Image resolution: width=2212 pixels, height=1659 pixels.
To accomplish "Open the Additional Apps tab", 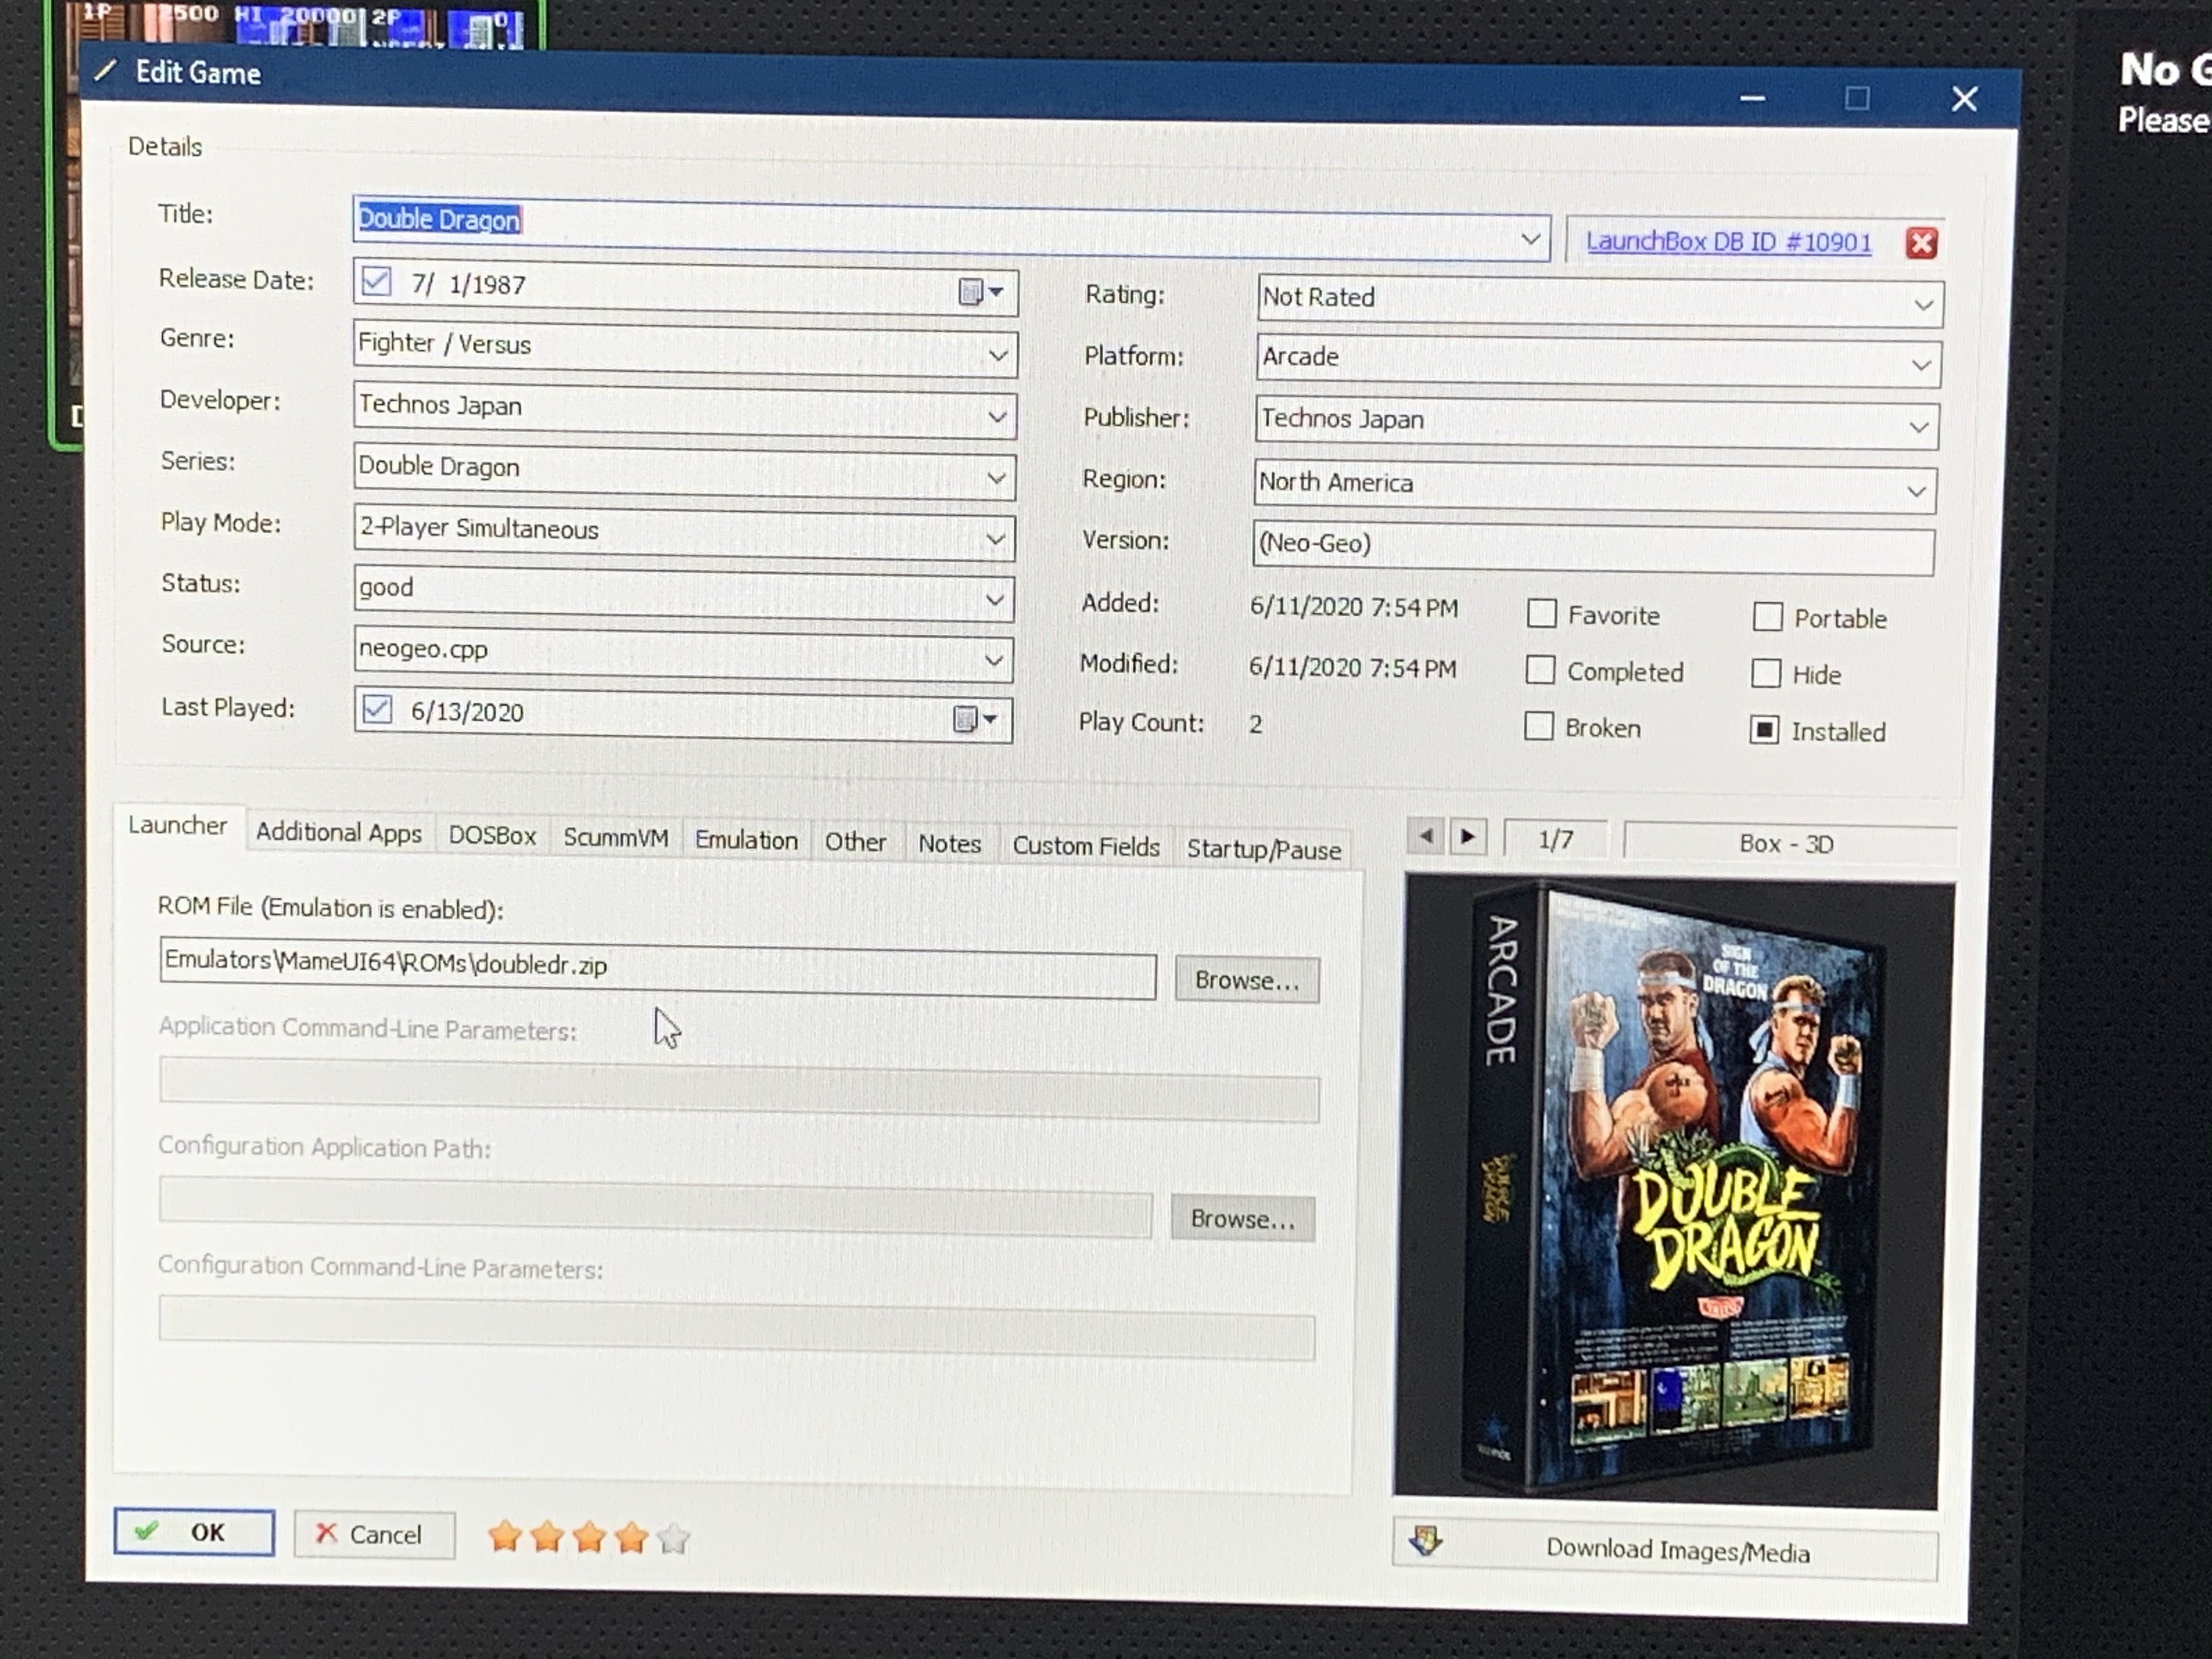I will [338, 832].
